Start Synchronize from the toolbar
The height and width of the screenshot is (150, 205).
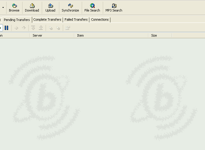coord(70,8)
